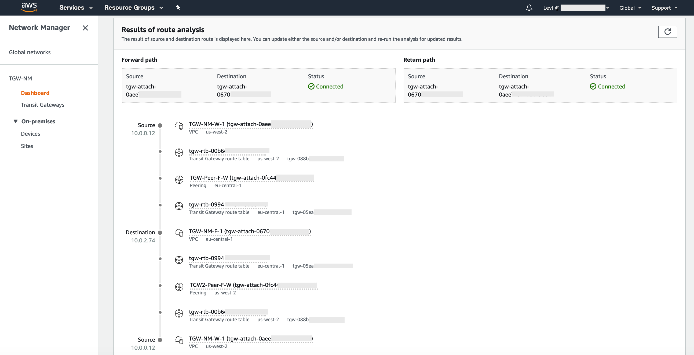Close the Network Manager side panel

click(85, 28)
